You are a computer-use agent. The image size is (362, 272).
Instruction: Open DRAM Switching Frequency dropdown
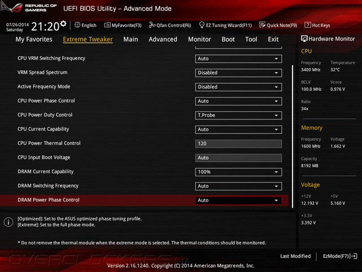coord(239,186)
